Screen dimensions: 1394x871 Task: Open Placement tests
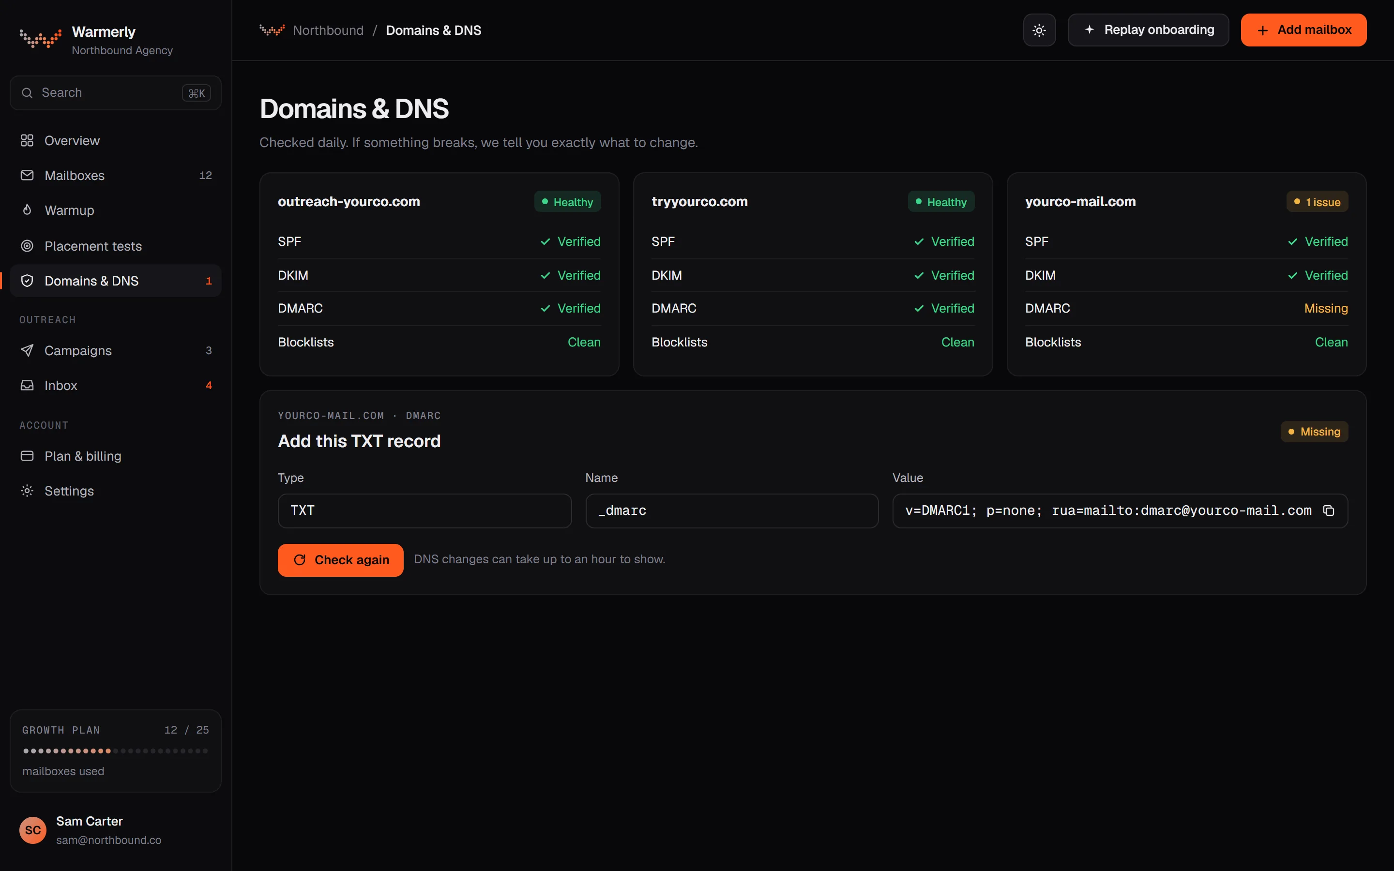[x=116, y=246]
